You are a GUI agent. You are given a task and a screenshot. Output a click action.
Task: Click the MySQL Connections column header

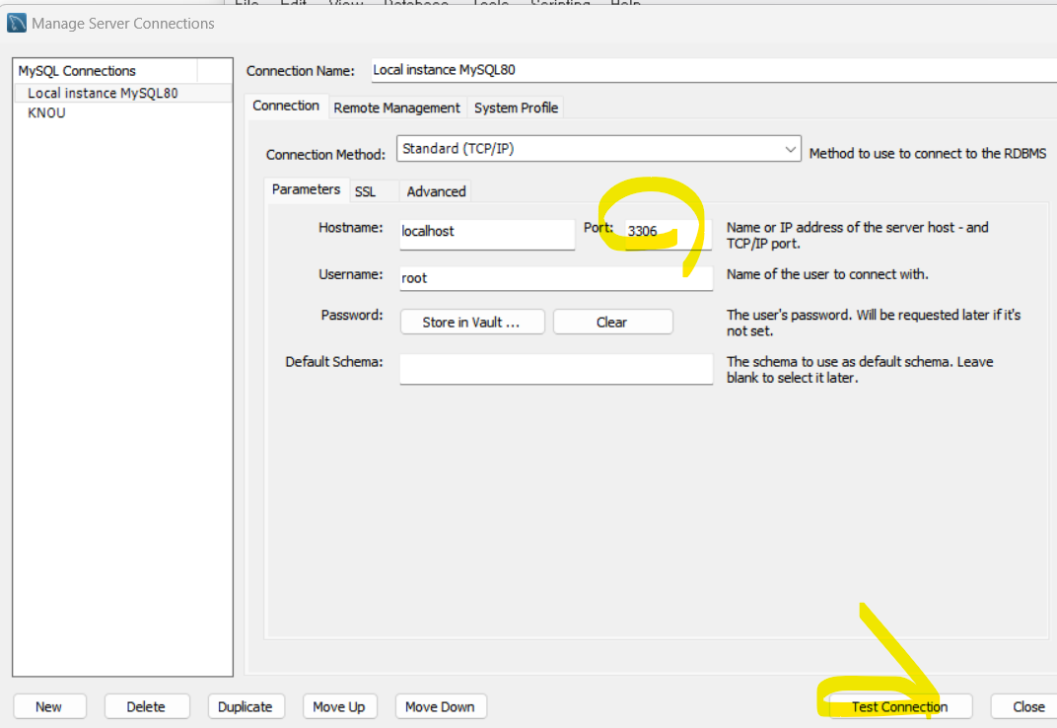click(106, 71)
